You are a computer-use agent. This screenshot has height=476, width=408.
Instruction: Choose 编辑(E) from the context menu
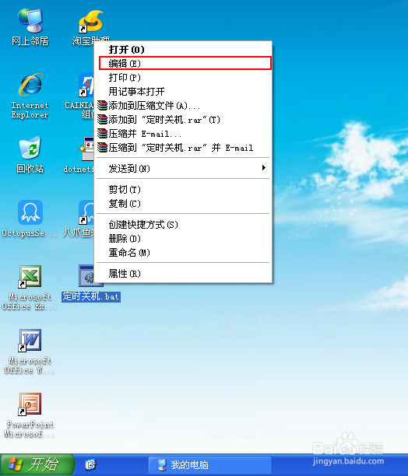click(x=183, y=64)
